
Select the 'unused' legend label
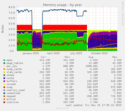[x=11, y=84]
